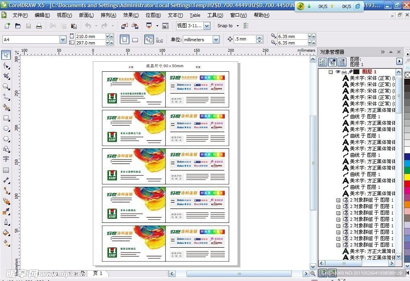
Task: Select the Rectangle tool
Action: click(x=6, y=118)
